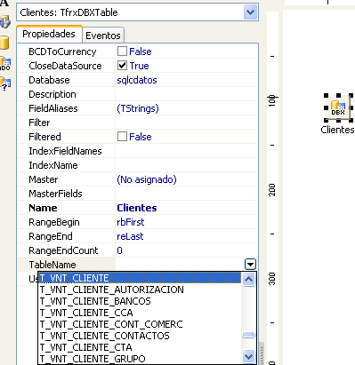Click the IndexFieldNames value field
This screenshot has height=365, width=355.
[186, 151]
